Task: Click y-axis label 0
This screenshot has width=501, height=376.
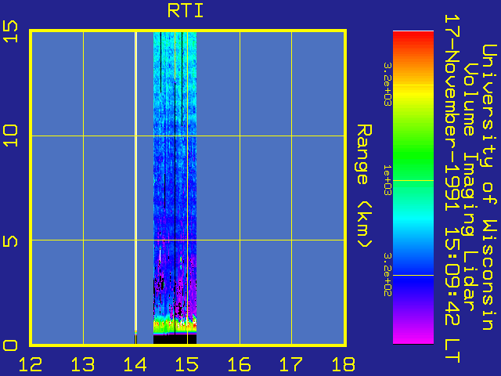Action: pos(10,345)
